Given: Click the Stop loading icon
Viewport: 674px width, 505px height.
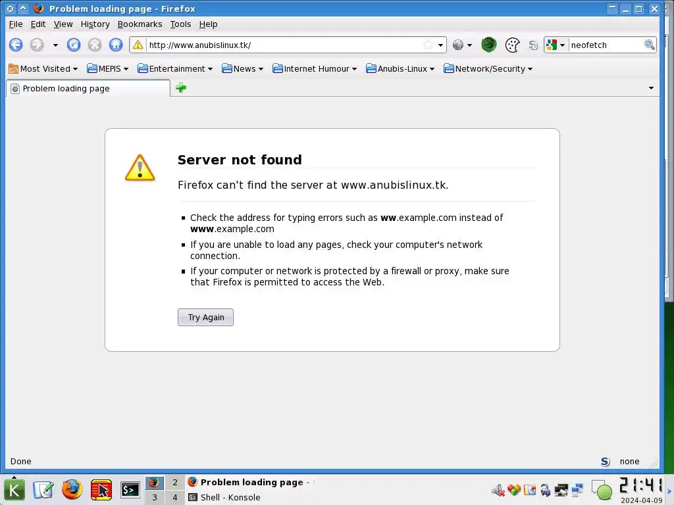Looking at the screenshot, I should [x=95, y=45].
